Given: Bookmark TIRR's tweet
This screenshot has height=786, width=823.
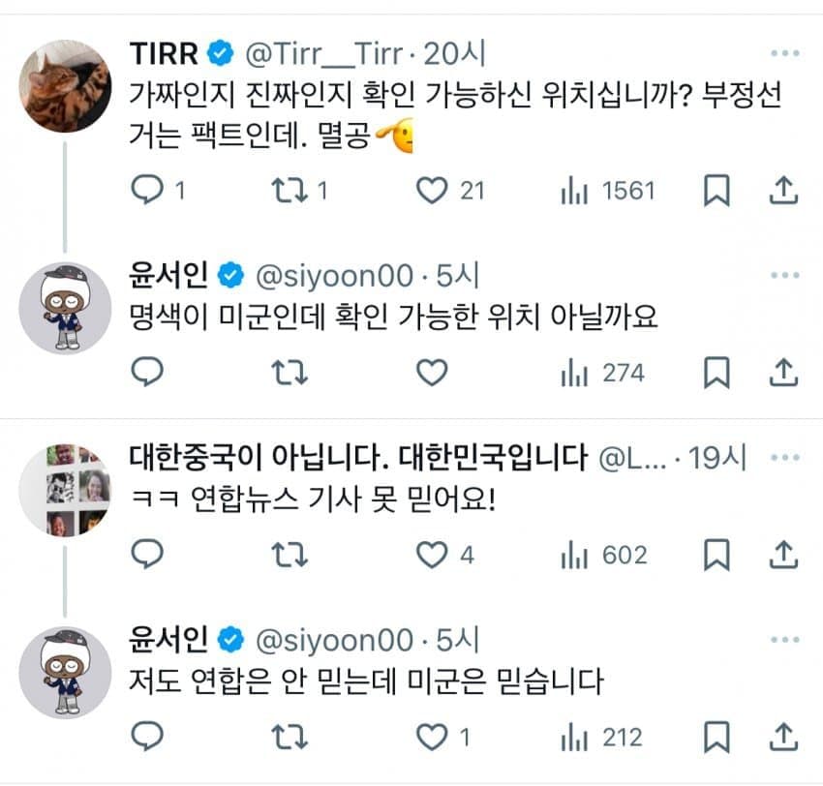Looking at the screenshot, I should pyautogui.click(x=716, y=191).
